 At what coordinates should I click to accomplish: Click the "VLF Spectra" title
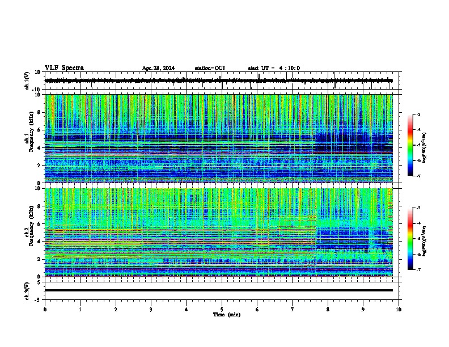64,68
